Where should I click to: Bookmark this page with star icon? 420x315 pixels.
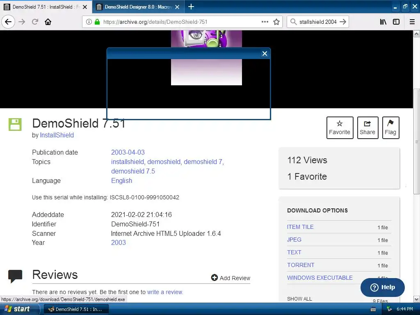[276, 22]
